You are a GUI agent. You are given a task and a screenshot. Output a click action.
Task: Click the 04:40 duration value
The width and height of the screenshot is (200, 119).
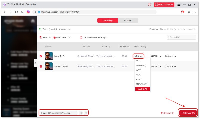124,66
